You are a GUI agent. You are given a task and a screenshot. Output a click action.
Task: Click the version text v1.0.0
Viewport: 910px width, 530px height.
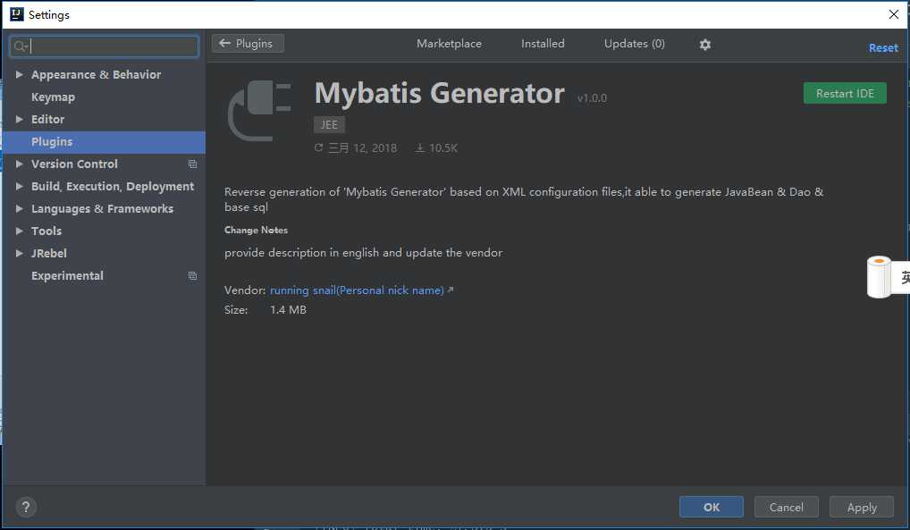pyautogui.click(x=592, y=98)
